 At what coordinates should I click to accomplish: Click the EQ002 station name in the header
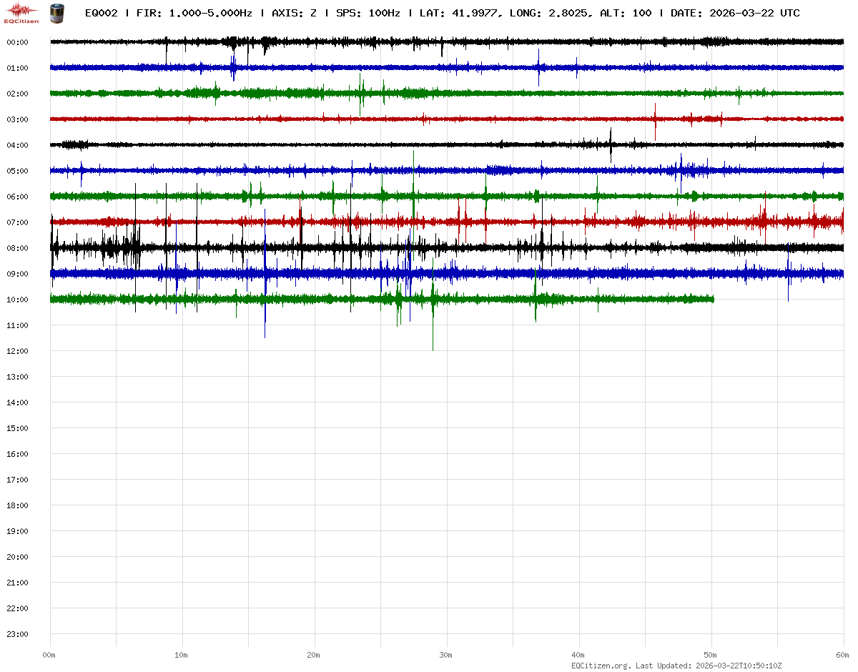pos(101,14)
